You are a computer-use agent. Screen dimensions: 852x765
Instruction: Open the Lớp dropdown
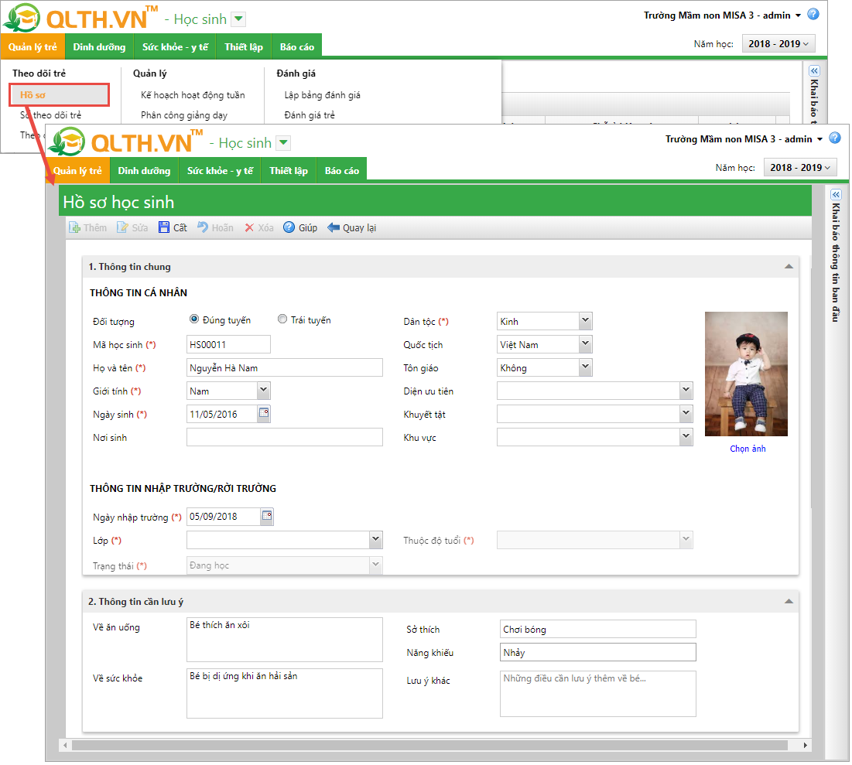tap(376, 540)
